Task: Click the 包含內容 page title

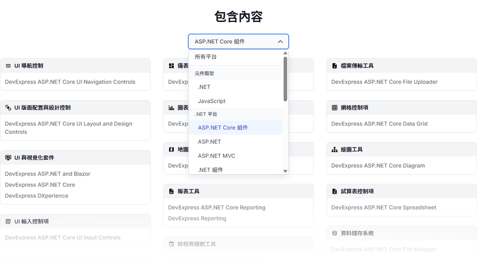Action: point(238,17)
